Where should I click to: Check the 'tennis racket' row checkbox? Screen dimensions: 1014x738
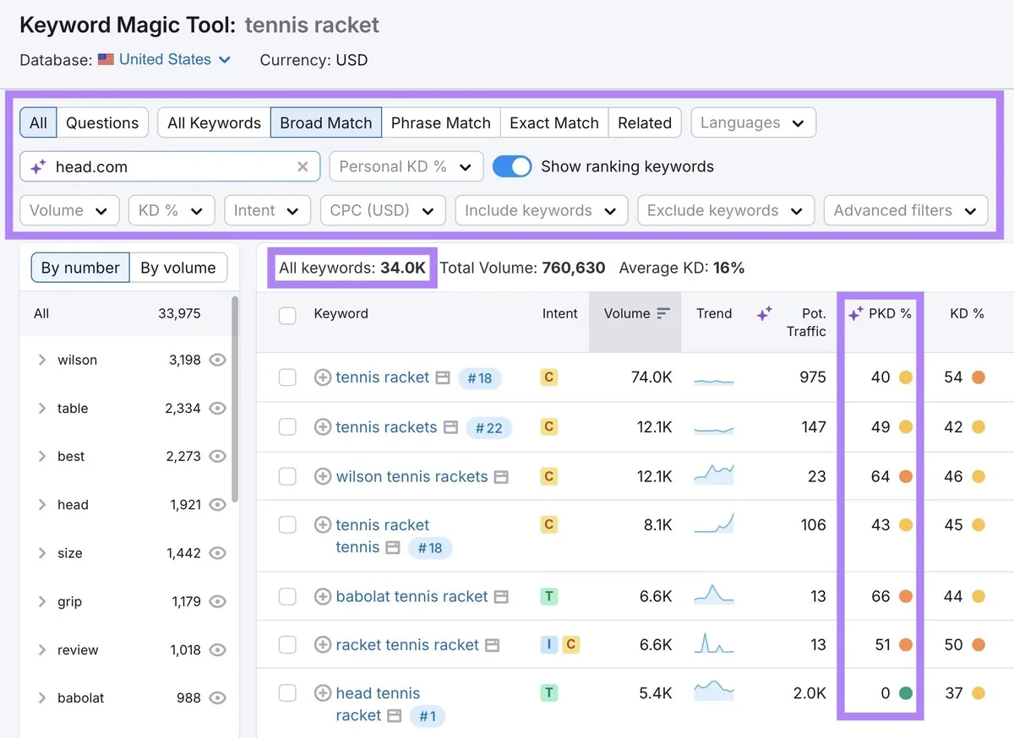pyautogui.click(x=287, y=377)
